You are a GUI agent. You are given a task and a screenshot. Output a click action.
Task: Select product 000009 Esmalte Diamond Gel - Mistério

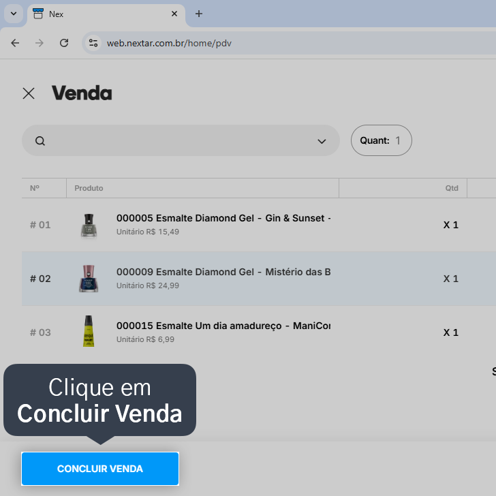tap(223, 272)
